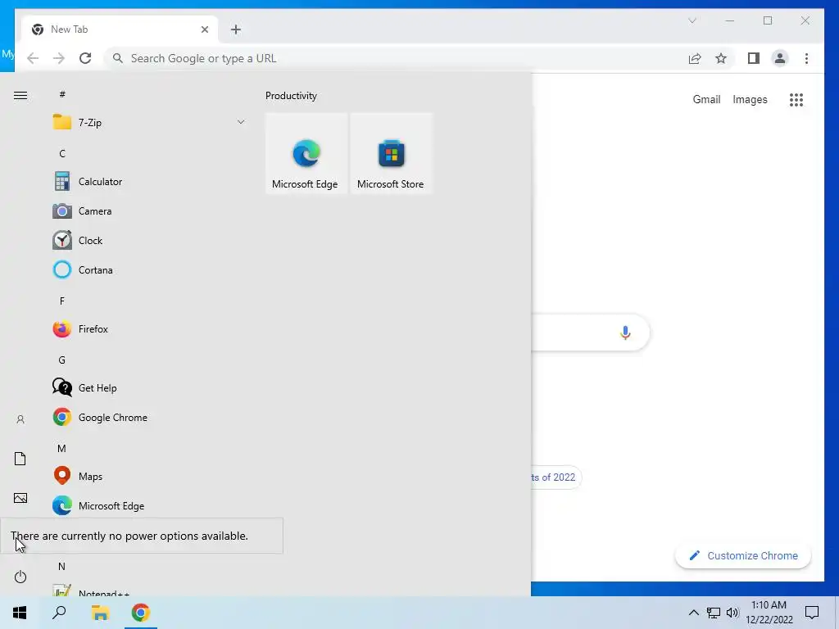
Task: Click the Windows Start button on taskbar
Action: click(x=20, y=613)
